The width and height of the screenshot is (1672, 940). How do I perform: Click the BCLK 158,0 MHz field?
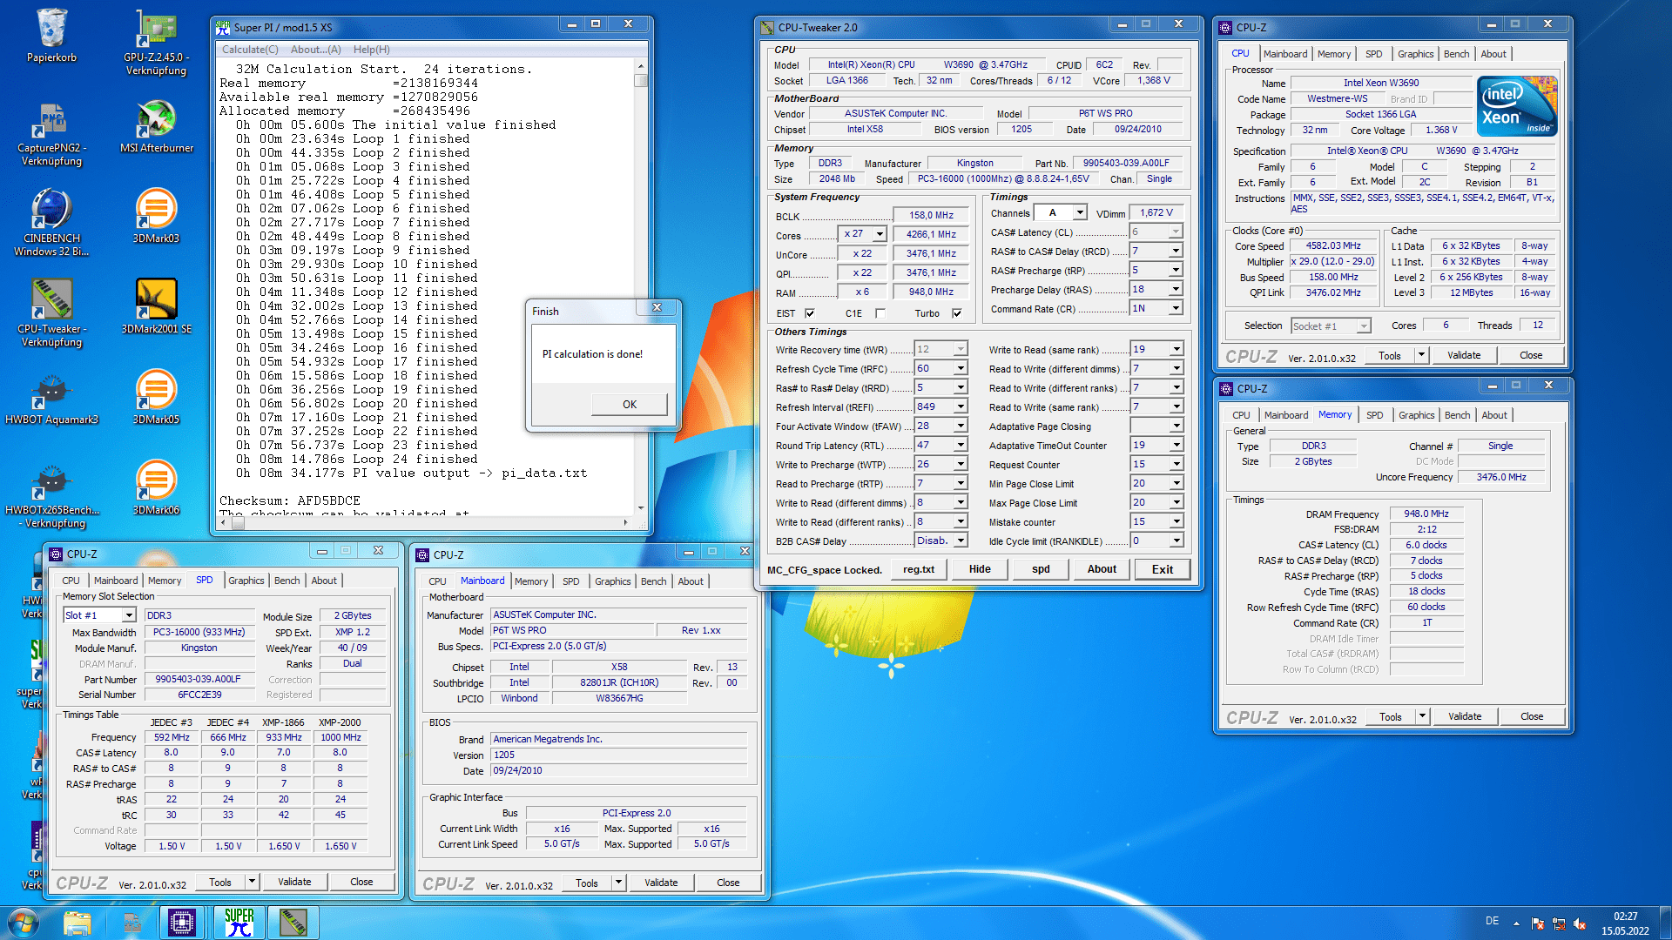(x=931, y=215)
